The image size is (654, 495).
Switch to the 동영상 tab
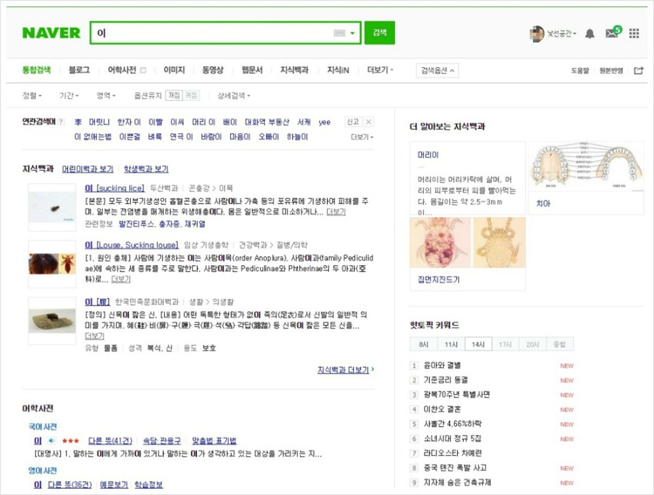click(x=213, y=70)
